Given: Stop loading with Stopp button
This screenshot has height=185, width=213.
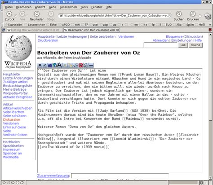Looking at the screenshot, I should tap(51, 16).
